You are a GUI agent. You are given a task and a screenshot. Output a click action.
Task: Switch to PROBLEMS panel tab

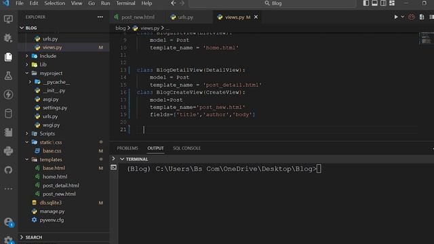127,148
